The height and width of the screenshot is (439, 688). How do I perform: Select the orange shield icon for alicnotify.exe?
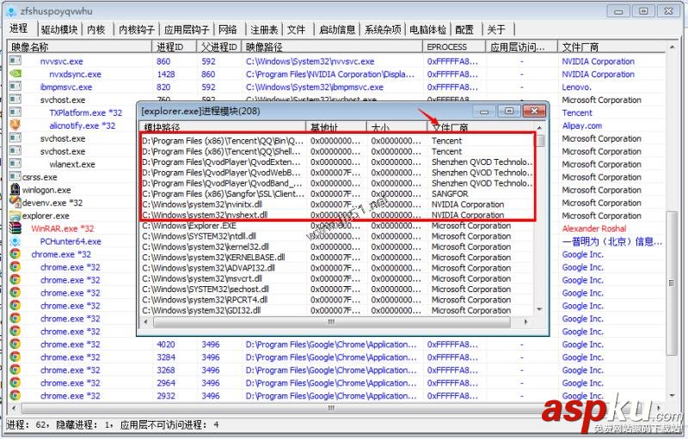pos(15,125)
